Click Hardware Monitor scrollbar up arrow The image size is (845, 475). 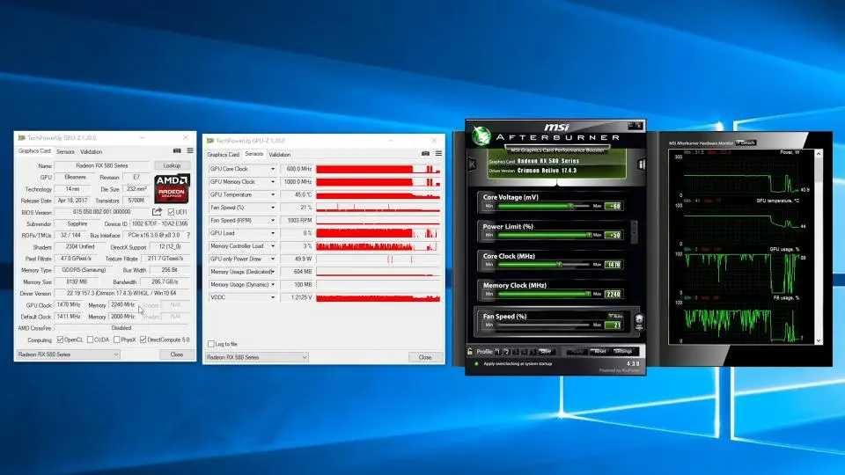point(819,153)
